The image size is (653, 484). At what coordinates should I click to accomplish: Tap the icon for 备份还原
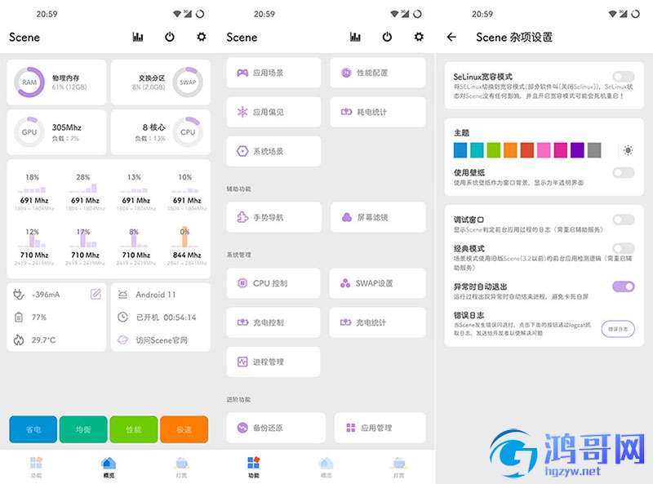point(242,428)
